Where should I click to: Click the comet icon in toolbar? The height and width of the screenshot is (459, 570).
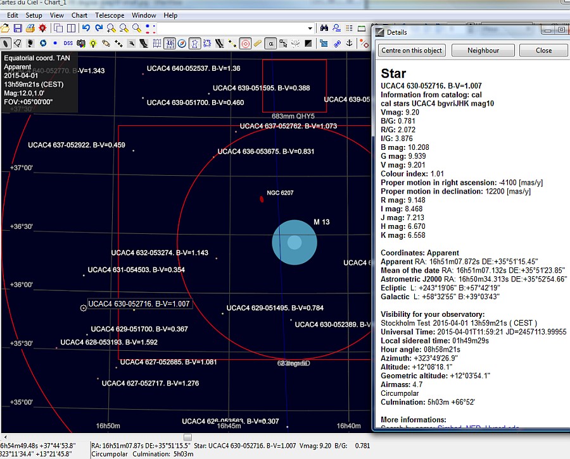coord(132,44)
